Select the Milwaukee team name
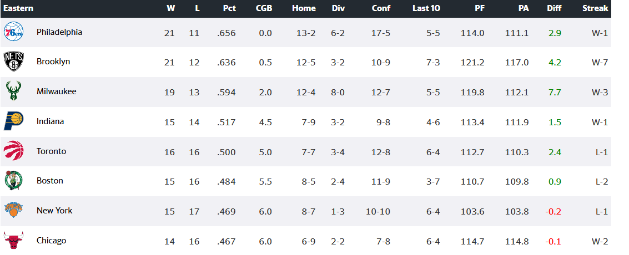The image size is (629, 255). point(57,91)
